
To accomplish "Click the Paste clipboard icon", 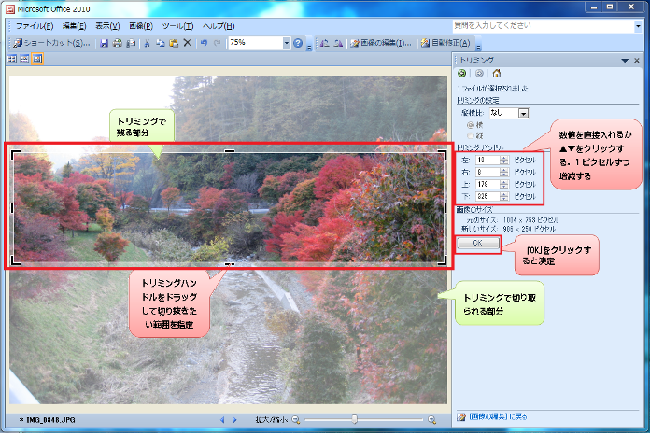I will 174,43.
